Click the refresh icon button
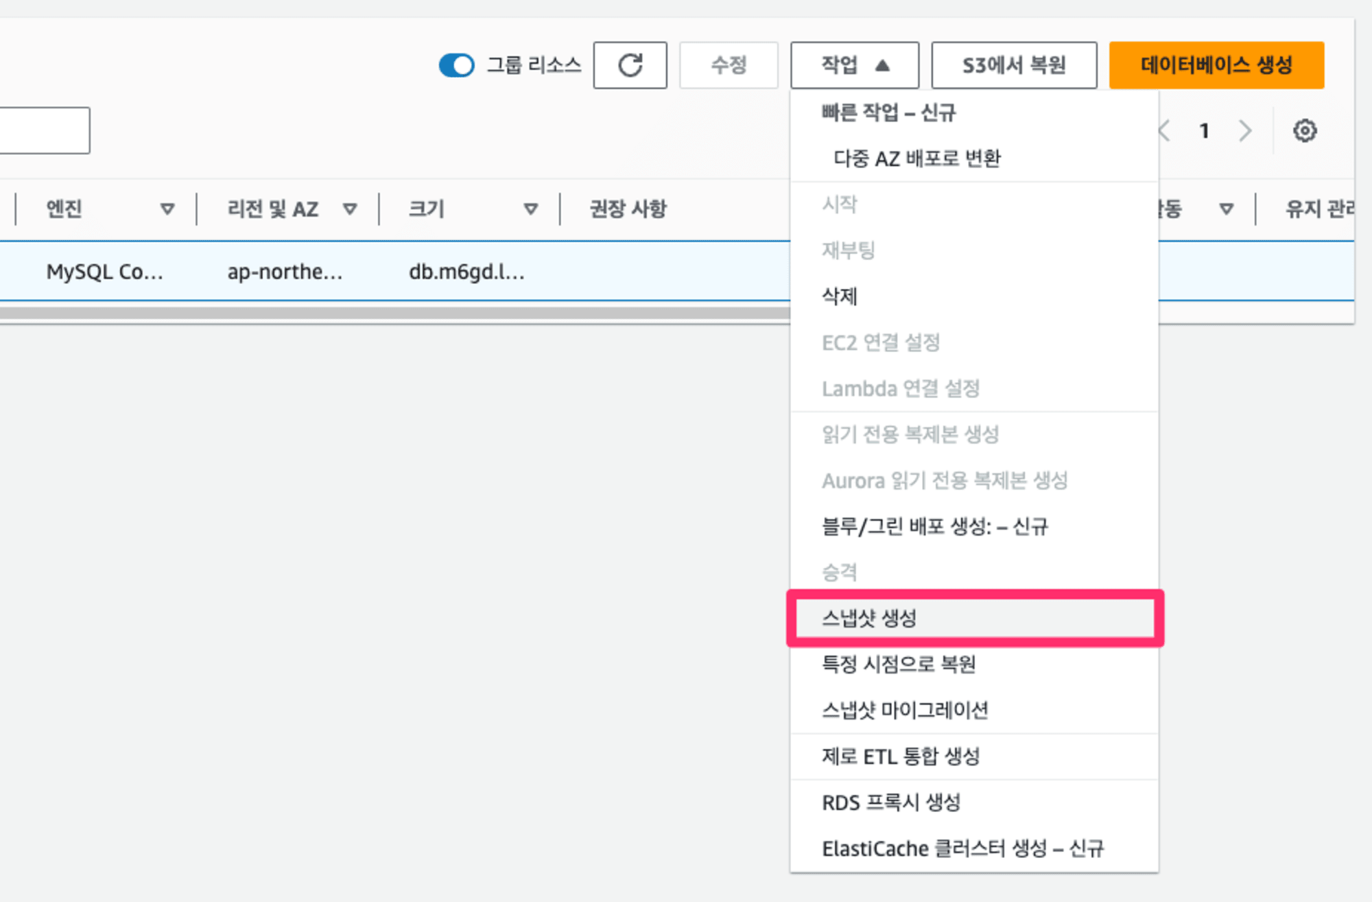 point(630,65)
